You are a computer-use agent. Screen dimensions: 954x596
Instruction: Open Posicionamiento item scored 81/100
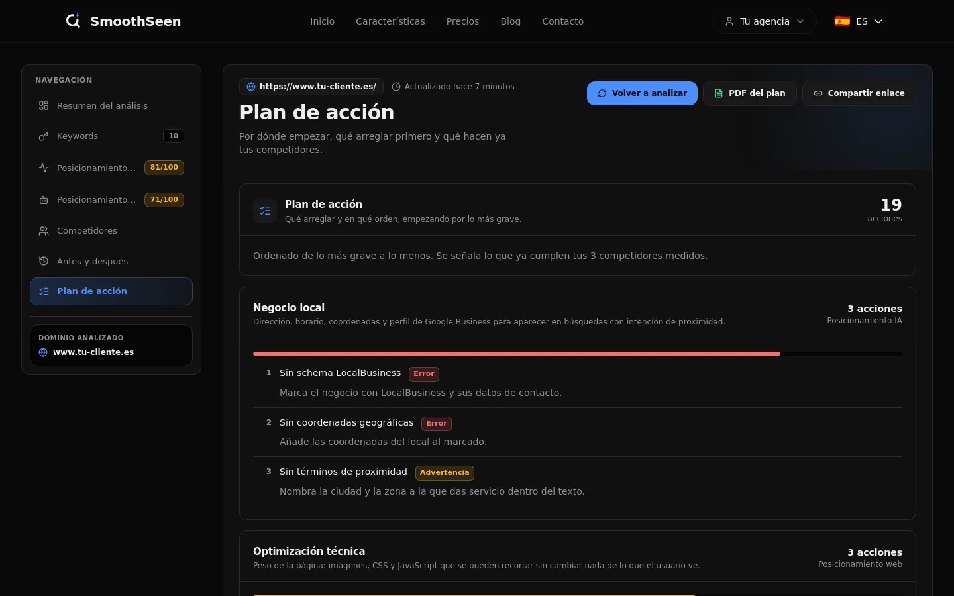tap(111, 168)
